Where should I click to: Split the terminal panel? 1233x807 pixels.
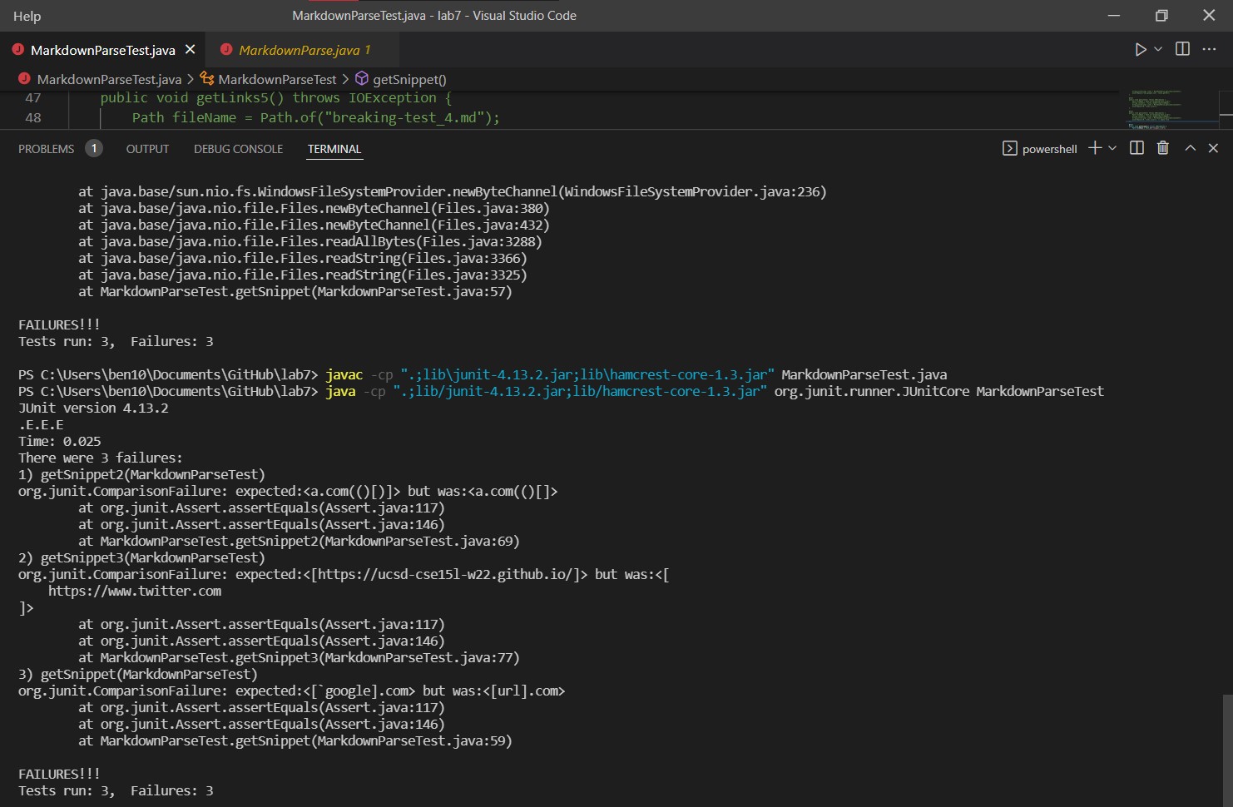[1136, 147]
